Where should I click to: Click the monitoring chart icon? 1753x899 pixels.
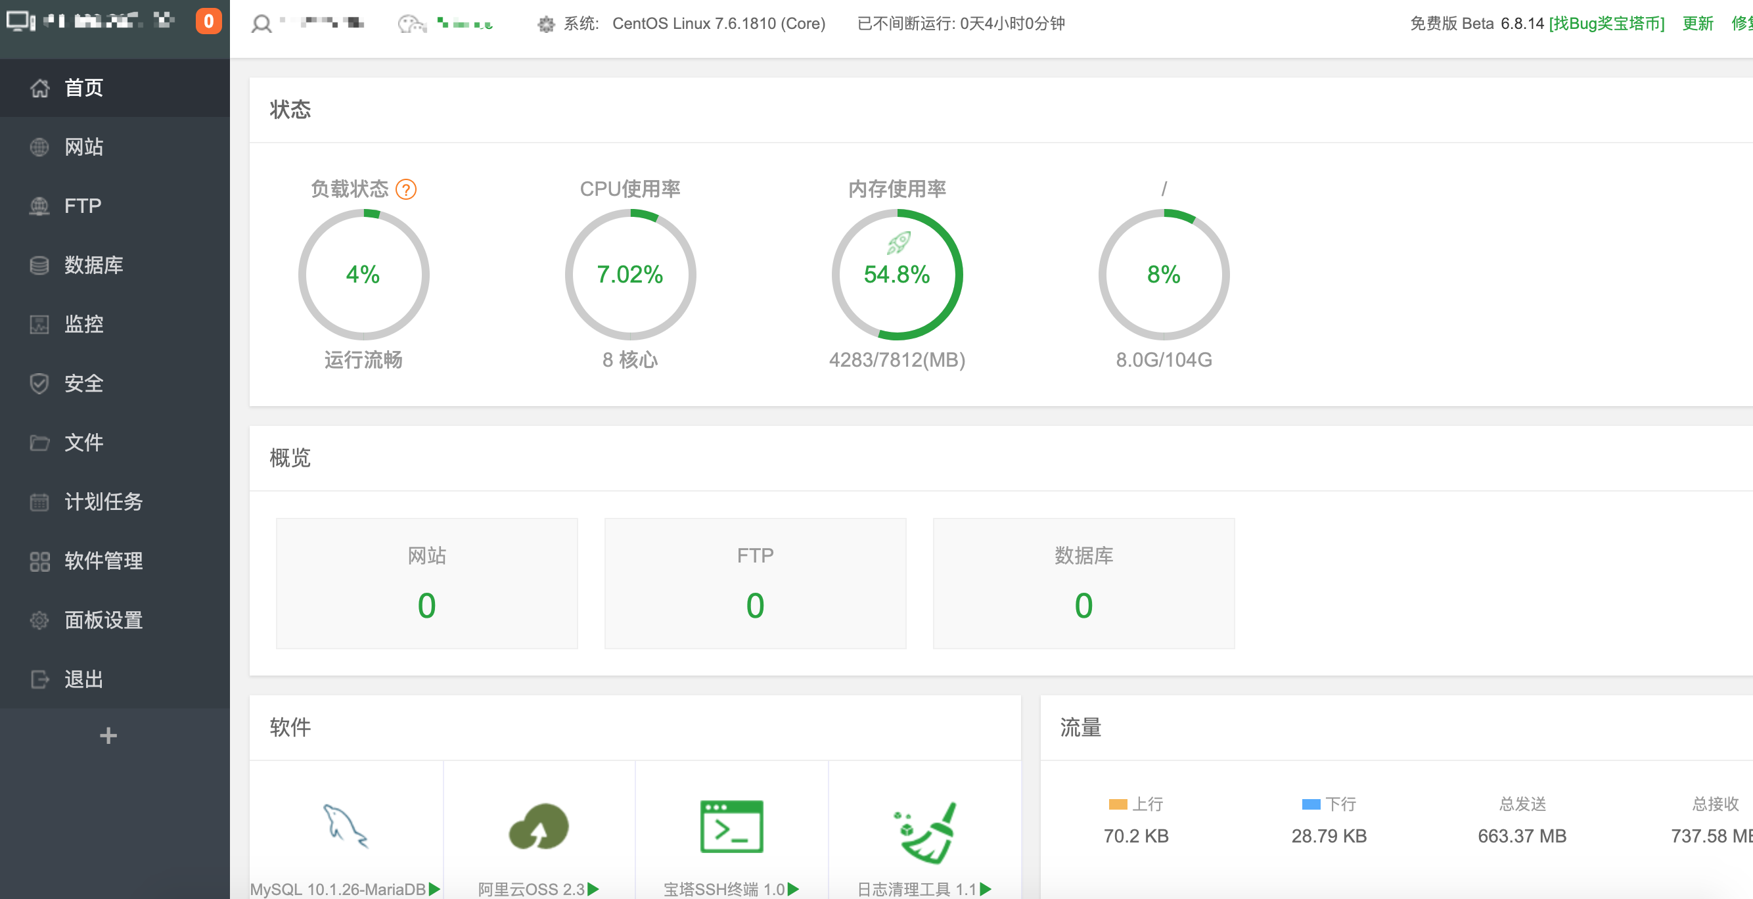[39, 324]
